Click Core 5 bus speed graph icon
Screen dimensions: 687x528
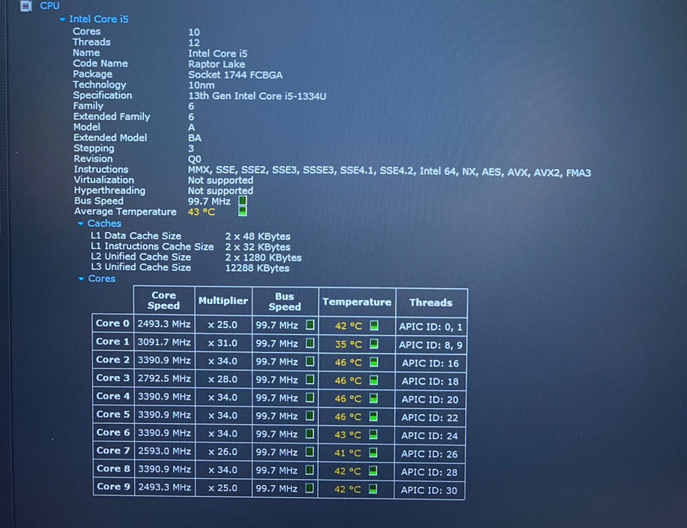point(310,416)
